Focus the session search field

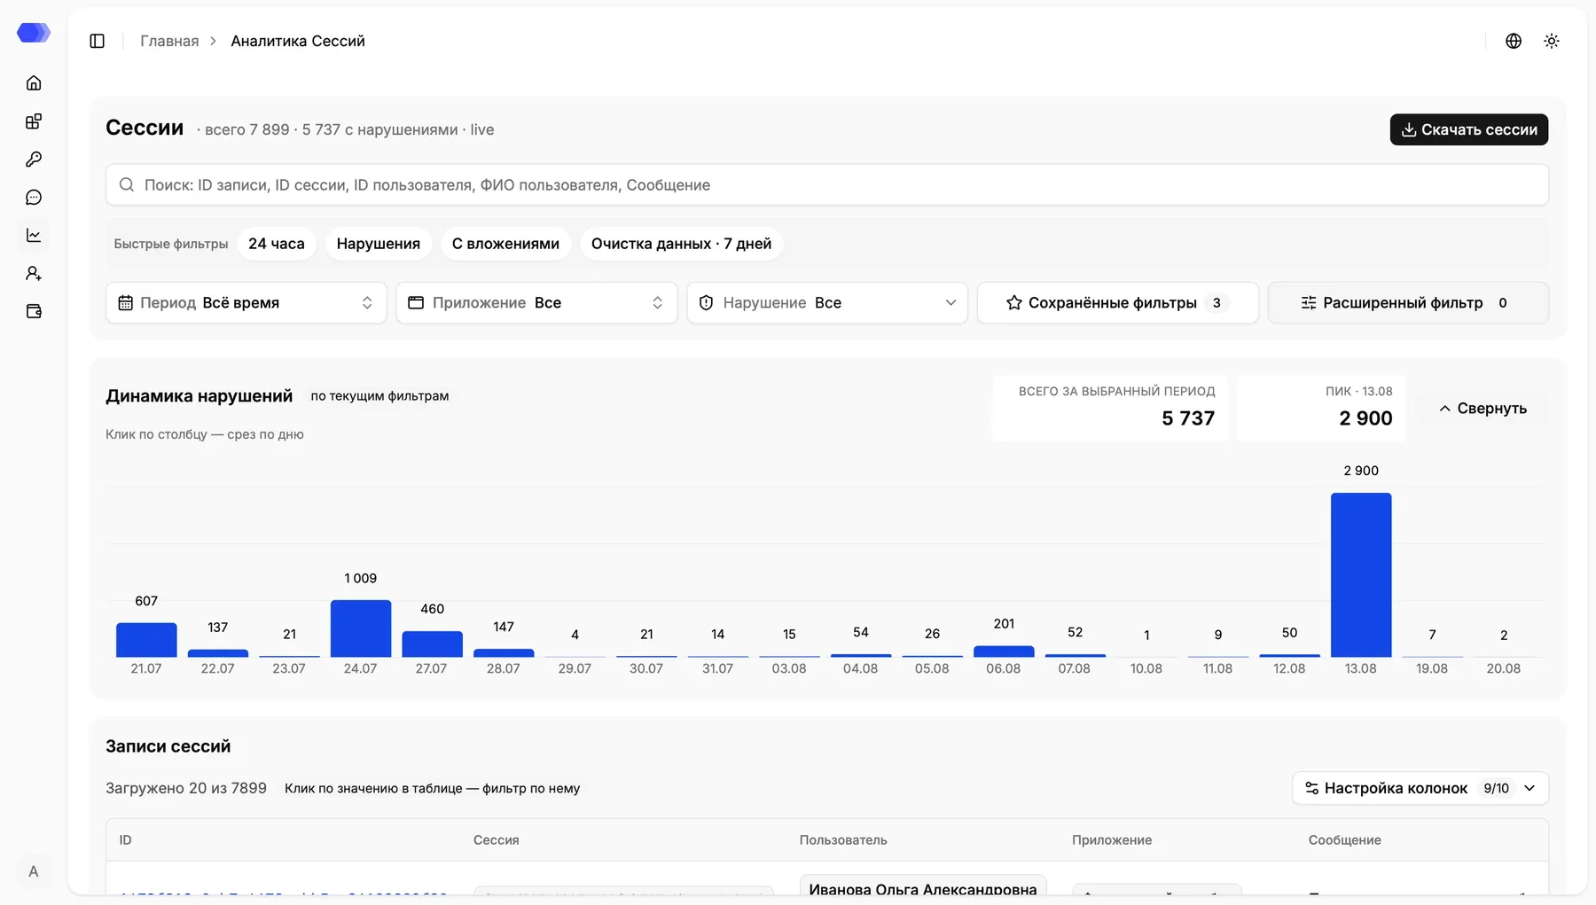(x=827, y=184)
